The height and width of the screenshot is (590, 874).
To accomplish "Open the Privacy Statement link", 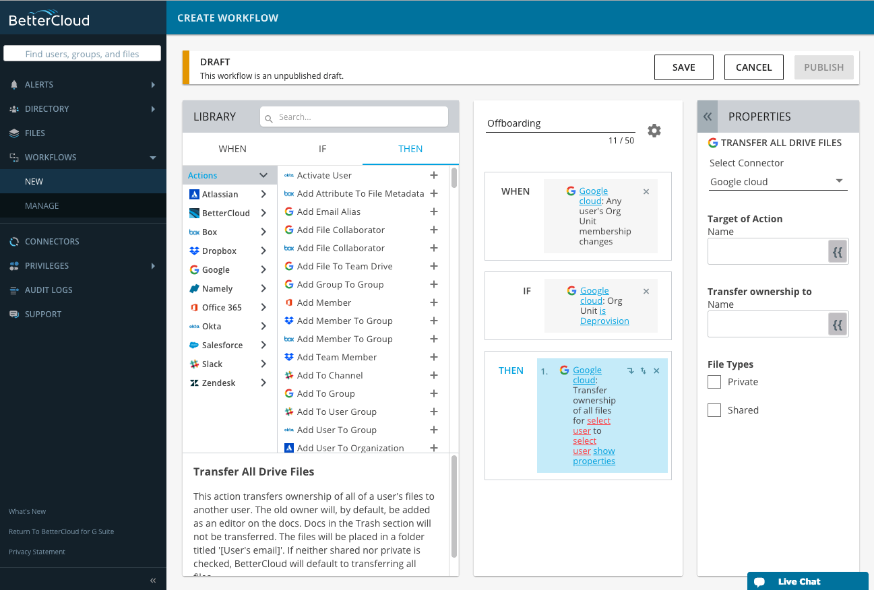I will tap(37, 552).
